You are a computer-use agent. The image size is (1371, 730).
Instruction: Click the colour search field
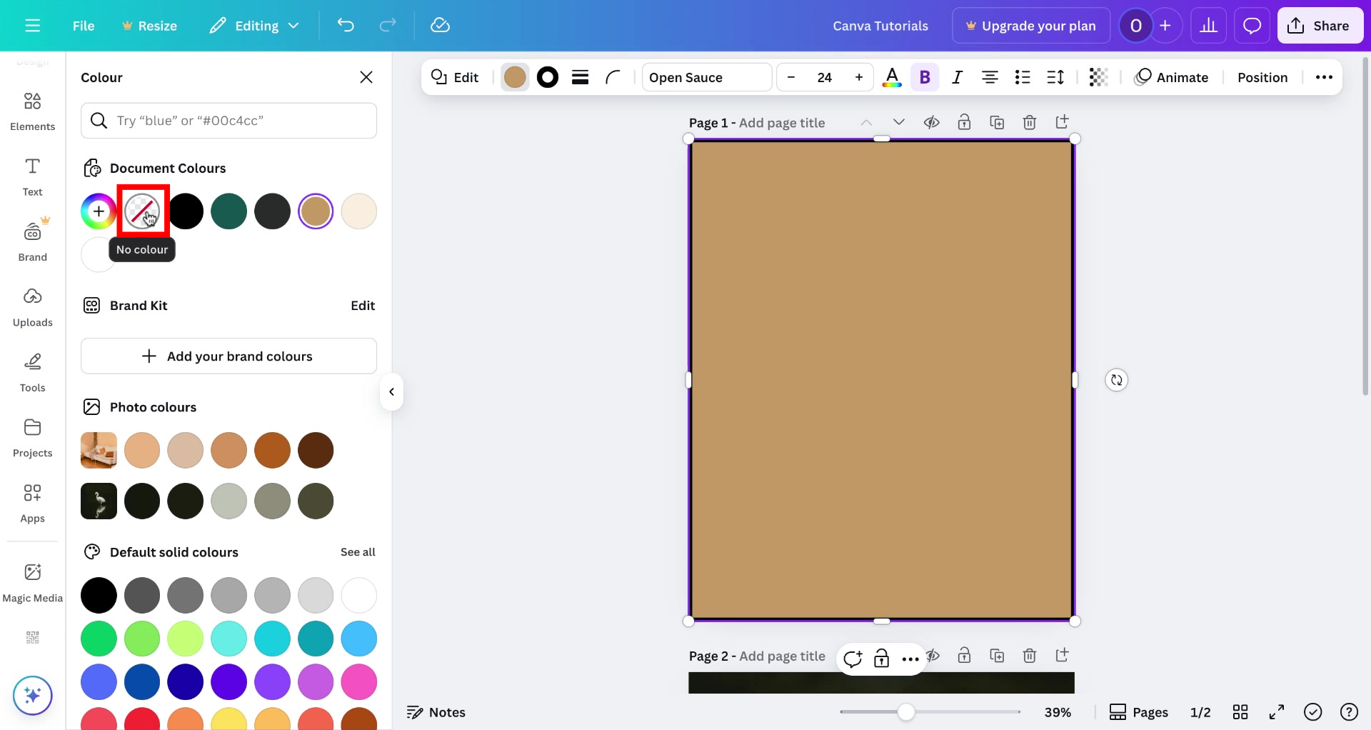(x=228, y=120)
